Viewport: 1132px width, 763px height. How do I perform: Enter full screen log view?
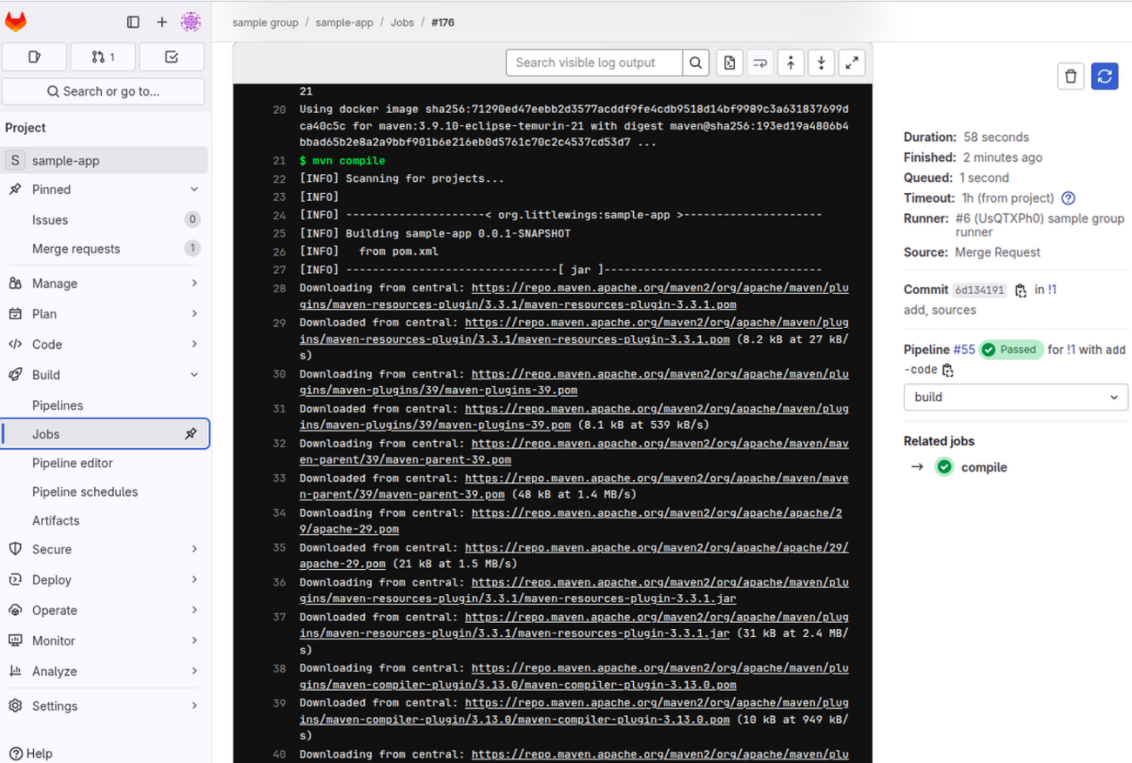tap(852, 63)
